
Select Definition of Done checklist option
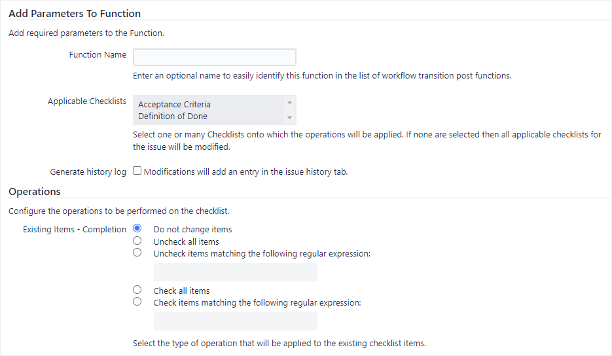[x=172, y=116]
